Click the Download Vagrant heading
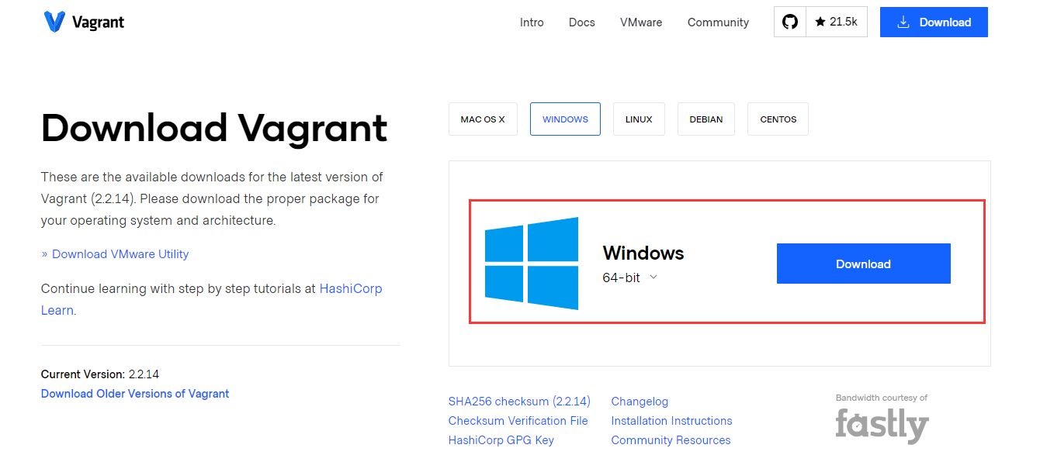The width and height of the screenshot is (1047, 455). click(214, 128)
